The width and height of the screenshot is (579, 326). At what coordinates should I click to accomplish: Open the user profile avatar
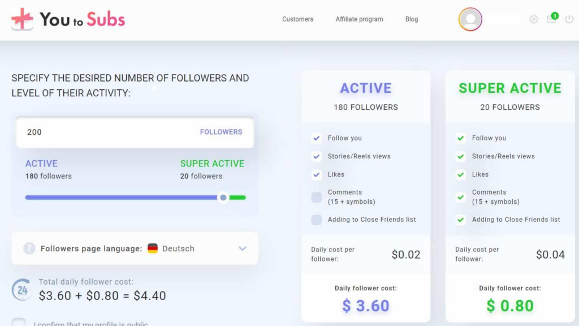pos(470,19)
